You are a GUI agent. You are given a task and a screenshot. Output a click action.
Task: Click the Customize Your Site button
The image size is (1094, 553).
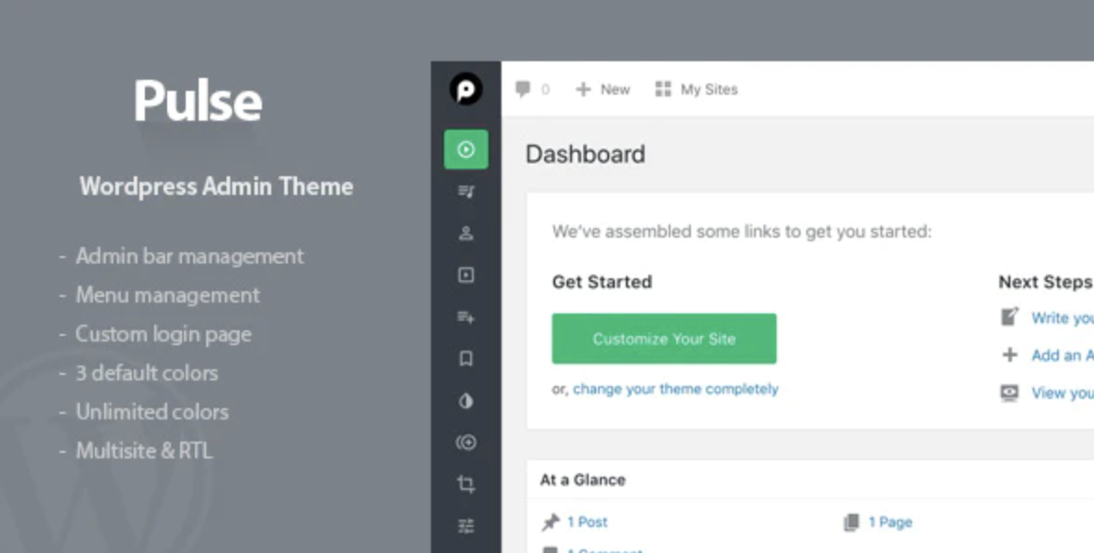(664, 339)
